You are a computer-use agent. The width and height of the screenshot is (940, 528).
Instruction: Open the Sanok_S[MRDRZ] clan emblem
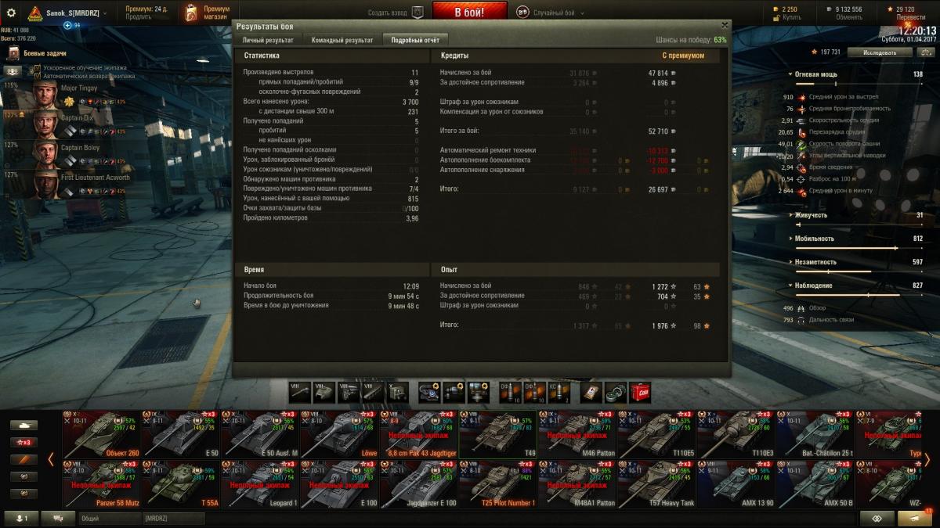pos(35,13)
